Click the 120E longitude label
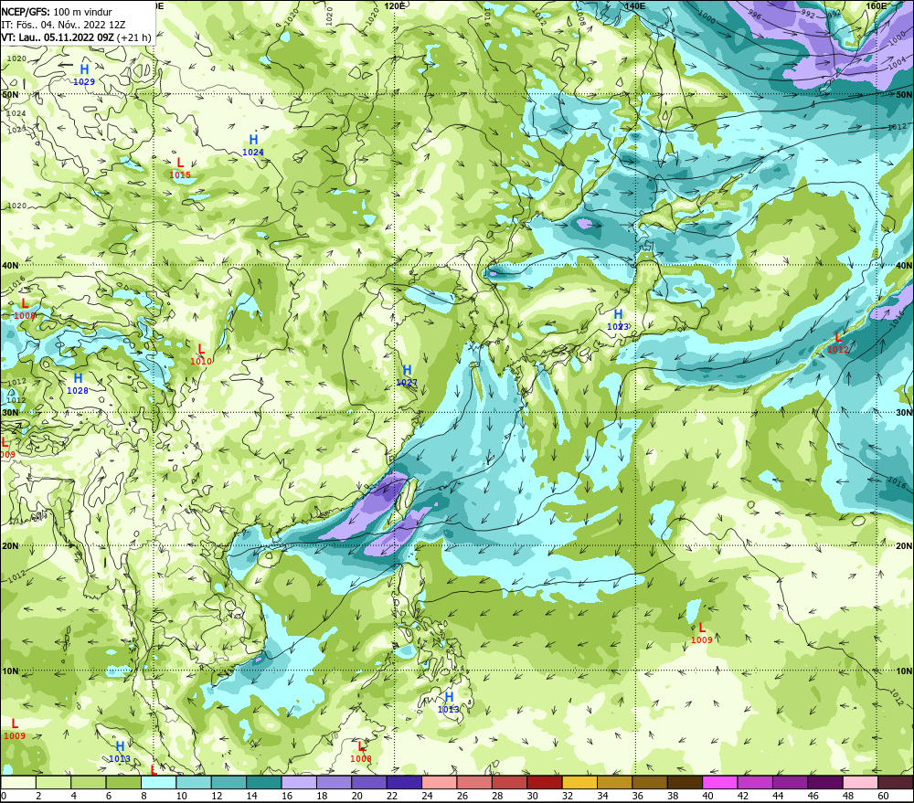Screen dimensions: 914x803 click(x=395, y=5)
